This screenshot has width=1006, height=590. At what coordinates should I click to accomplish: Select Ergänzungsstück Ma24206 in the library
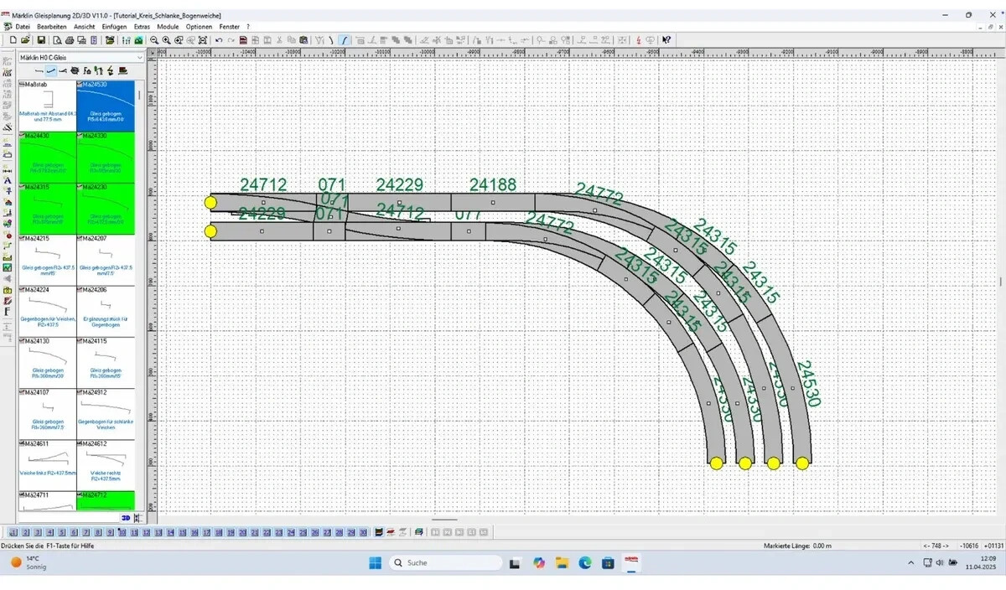[x=105, y=311]
